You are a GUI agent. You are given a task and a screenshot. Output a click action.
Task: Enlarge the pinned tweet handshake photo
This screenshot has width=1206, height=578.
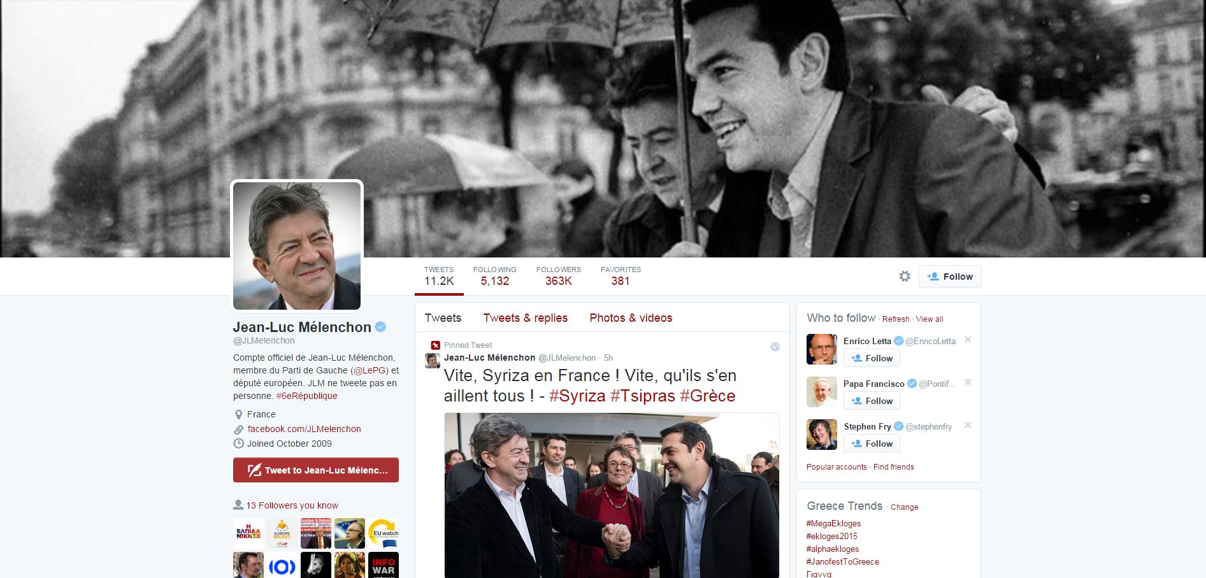pyautogui.click(x=612, y=496)
